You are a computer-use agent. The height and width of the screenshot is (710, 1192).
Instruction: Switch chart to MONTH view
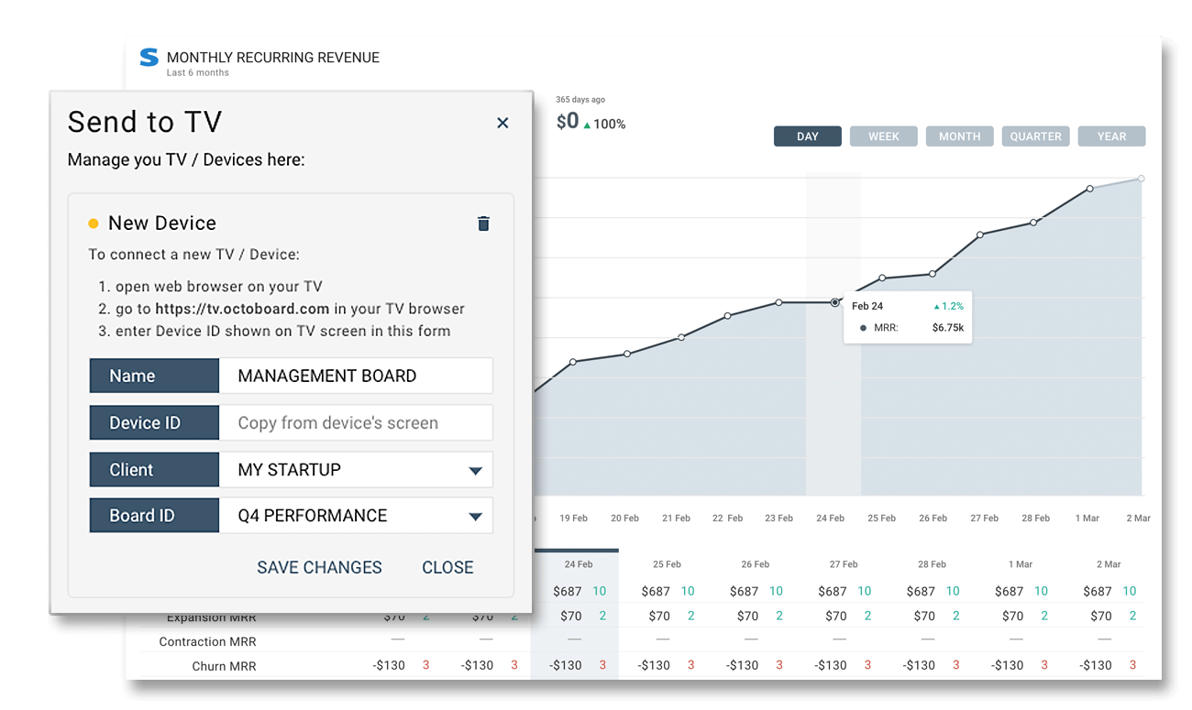click(960, 137)
